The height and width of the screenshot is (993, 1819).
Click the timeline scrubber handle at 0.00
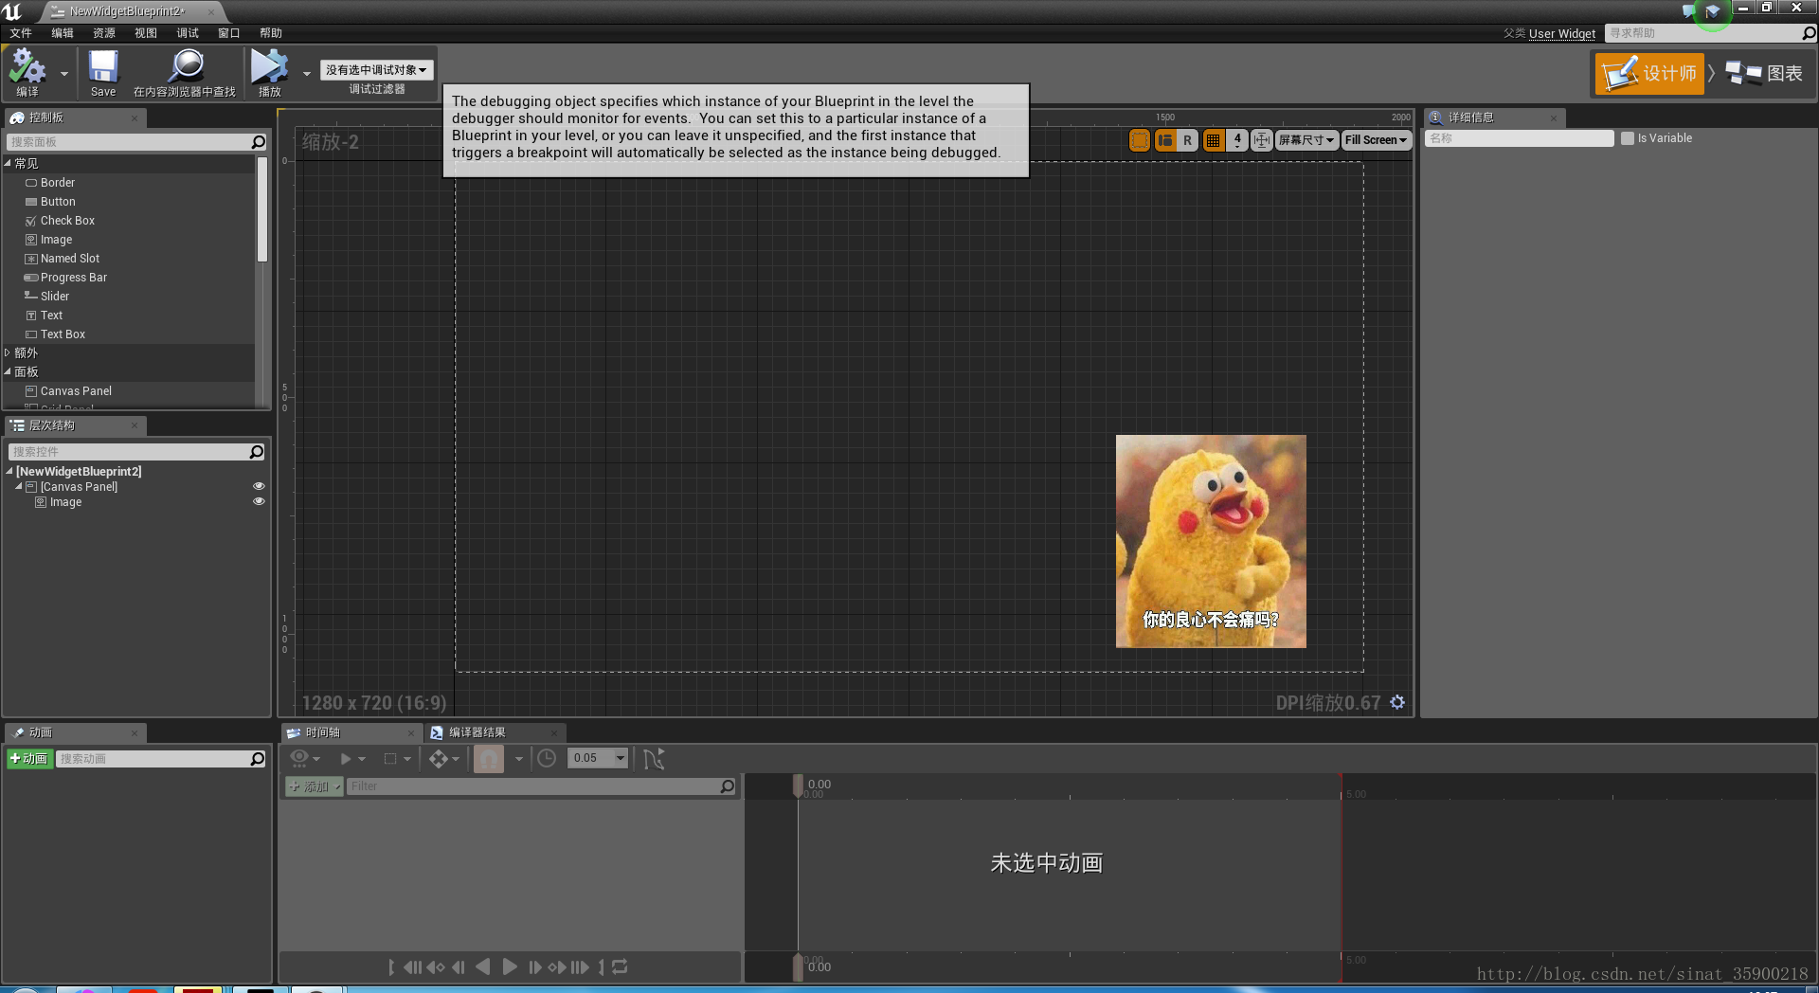point(799,785)
